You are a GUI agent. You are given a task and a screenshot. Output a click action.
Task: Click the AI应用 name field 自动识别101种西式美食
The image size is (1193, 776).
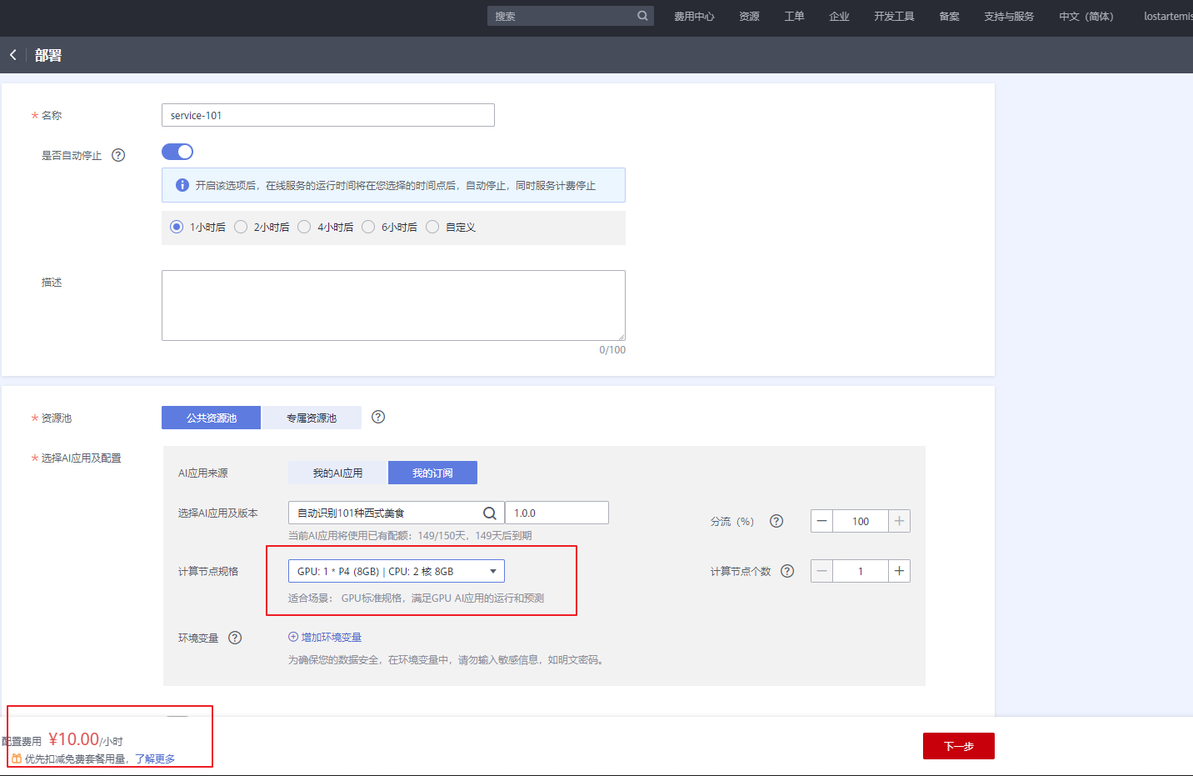click(x=397, y=513)
